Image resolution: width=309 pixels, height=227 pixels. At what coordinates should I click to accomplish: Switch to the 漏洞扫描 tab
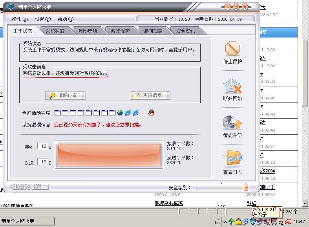coord(153,31)
